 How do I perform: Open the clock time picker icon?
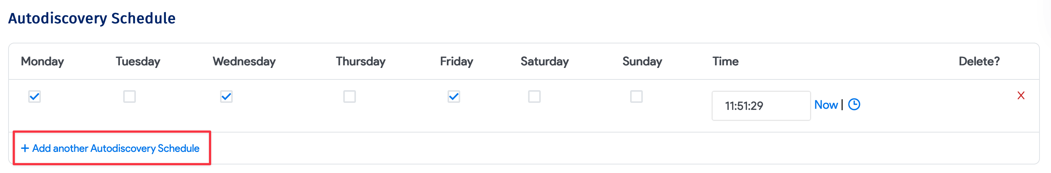(854, 104)
